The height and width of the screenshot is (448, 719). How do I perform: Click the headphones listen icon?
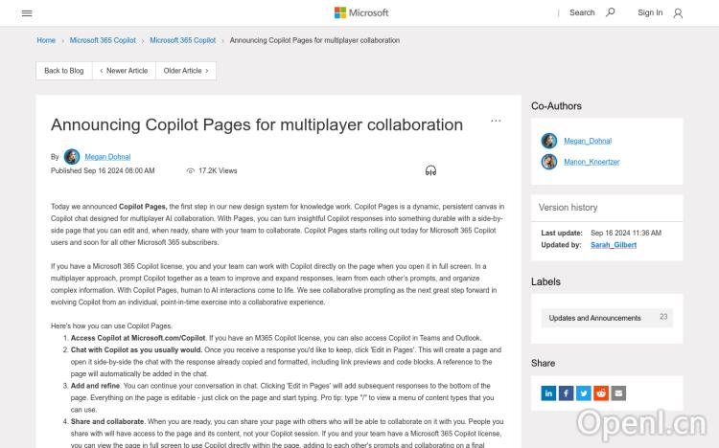point(431,170)
